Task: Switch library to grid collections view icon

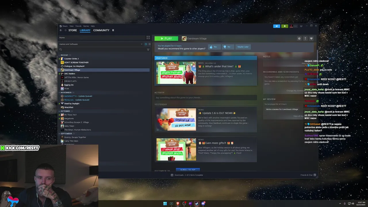Action: pyautogui.click(x=148, y=37)
